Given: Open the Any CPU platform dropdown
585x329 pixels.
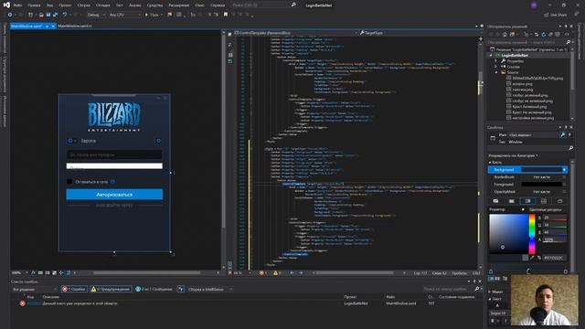Looking at the screenshot, I should click(x=124, y=15).
